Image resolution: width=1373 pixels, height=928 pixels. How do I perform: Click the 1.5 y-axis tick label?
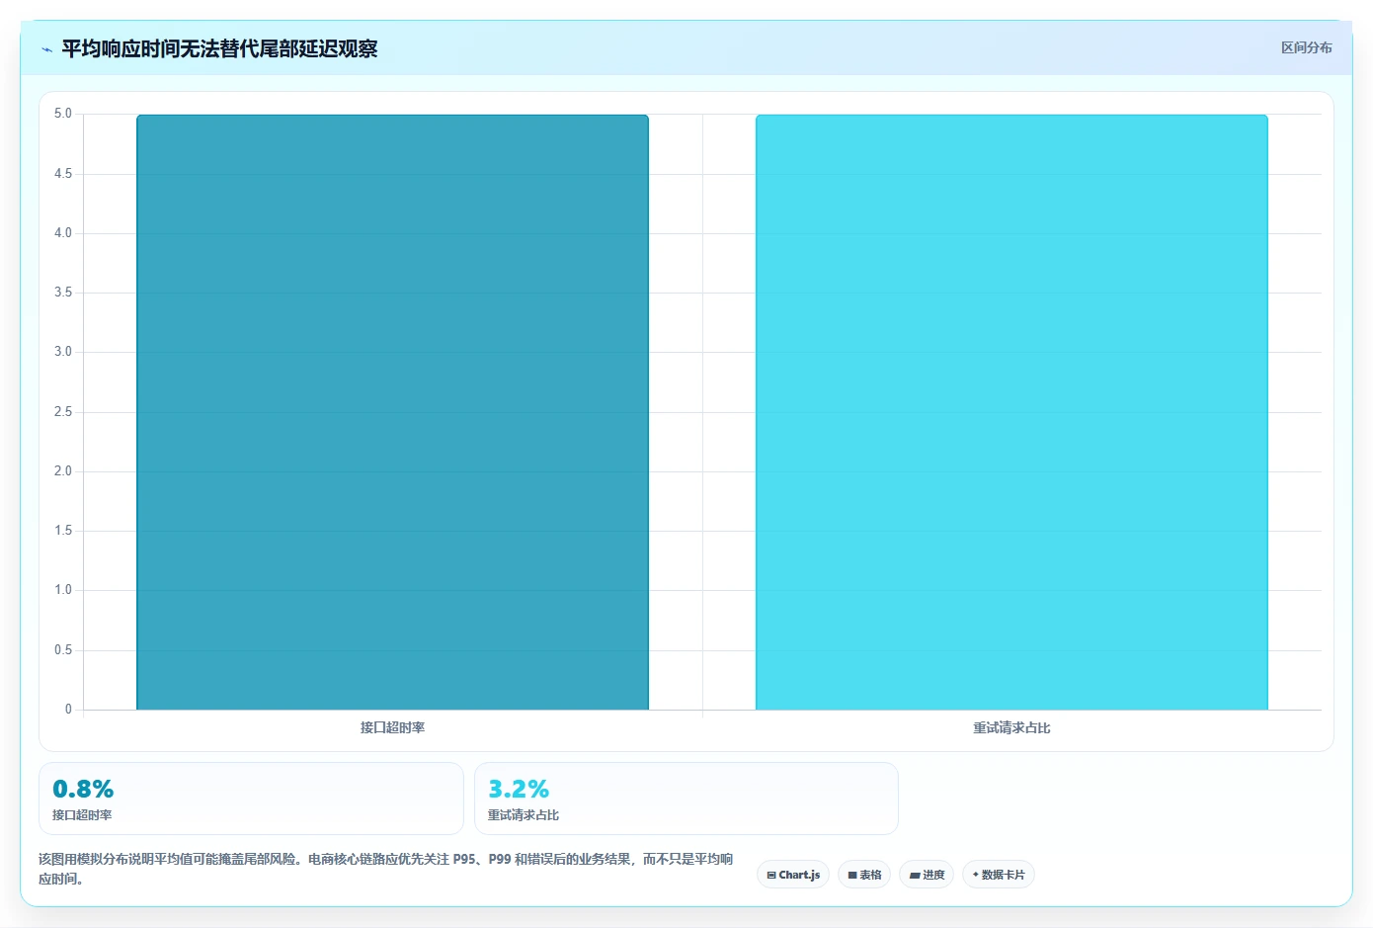63,531
